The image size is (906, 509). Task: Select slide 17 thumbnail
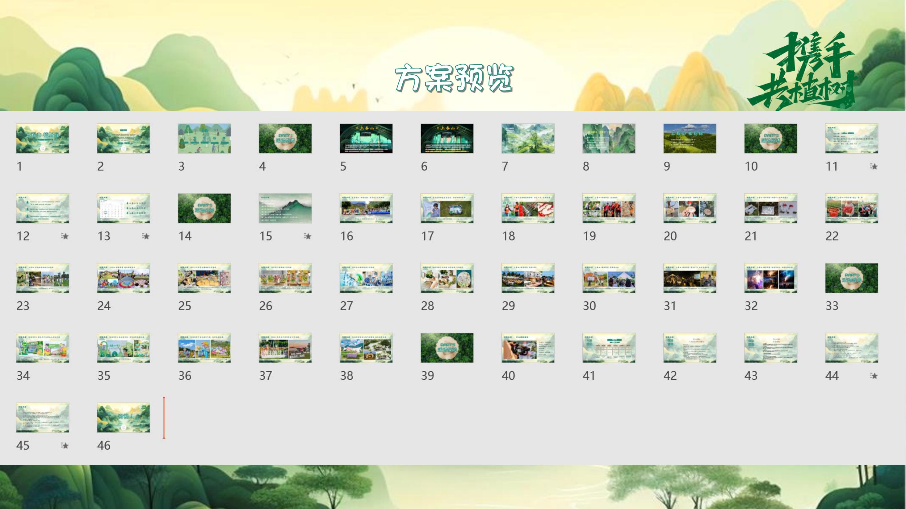click(x=447, y=208)
